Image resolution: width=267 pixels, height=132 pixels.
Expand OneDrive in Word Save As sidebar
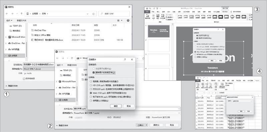(x=6, y=43)
